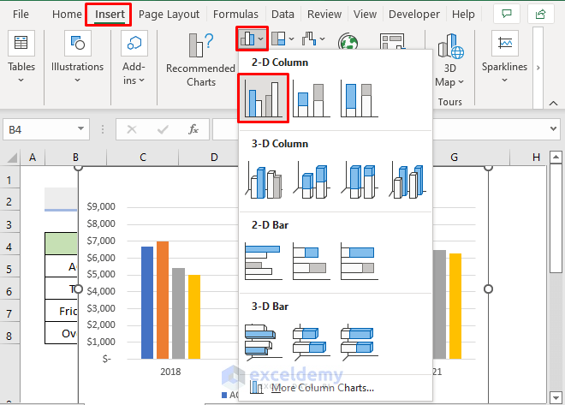Choose the 3-D Clustered Column chart

(x=264, y=180)
